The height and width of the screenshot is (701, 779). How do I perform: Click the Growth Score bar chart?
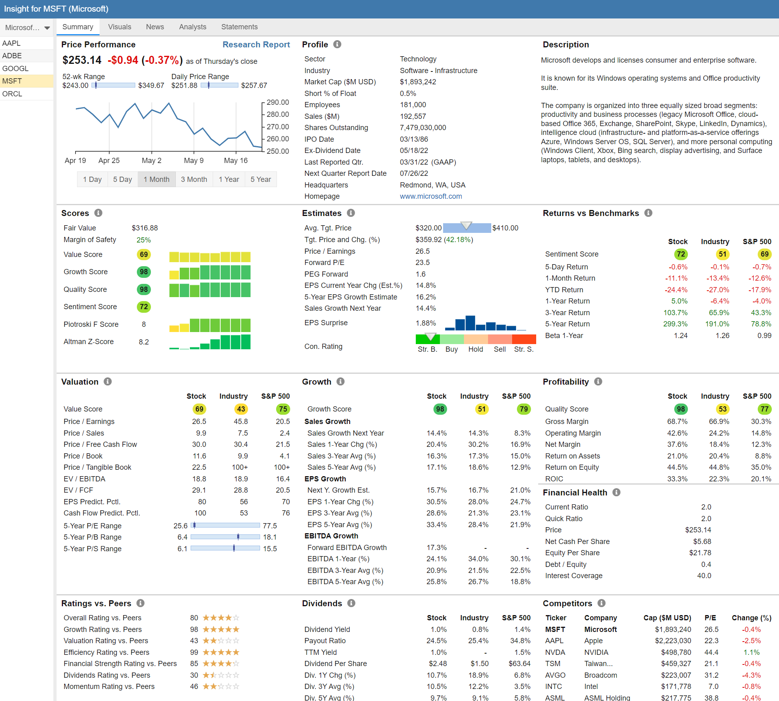coord(210,272)
